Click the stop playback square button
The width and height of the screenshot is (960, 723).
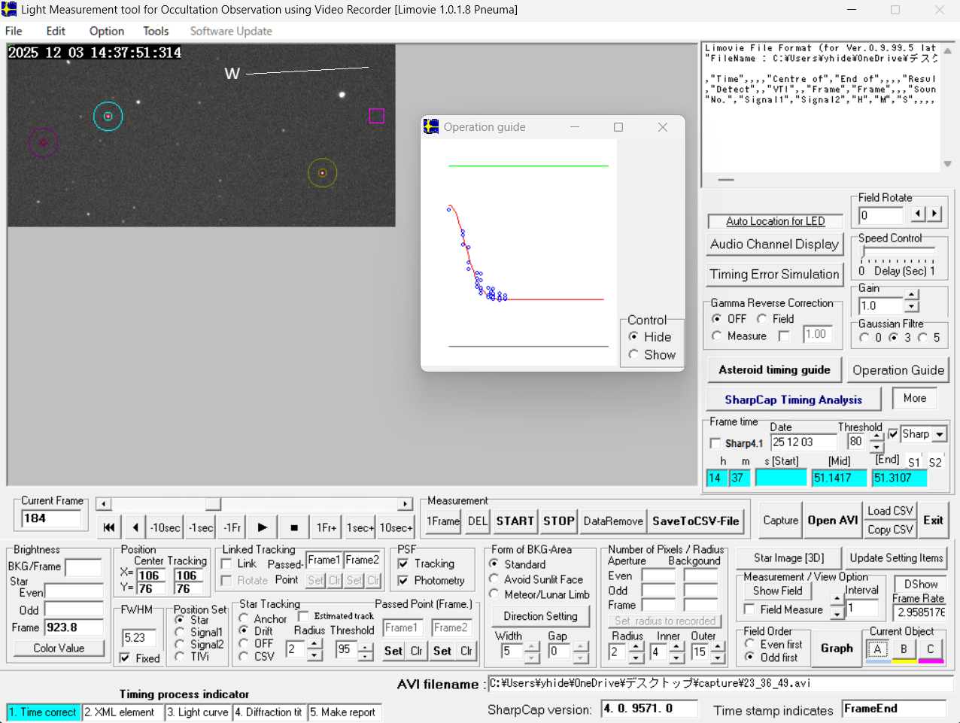(294, 527)
